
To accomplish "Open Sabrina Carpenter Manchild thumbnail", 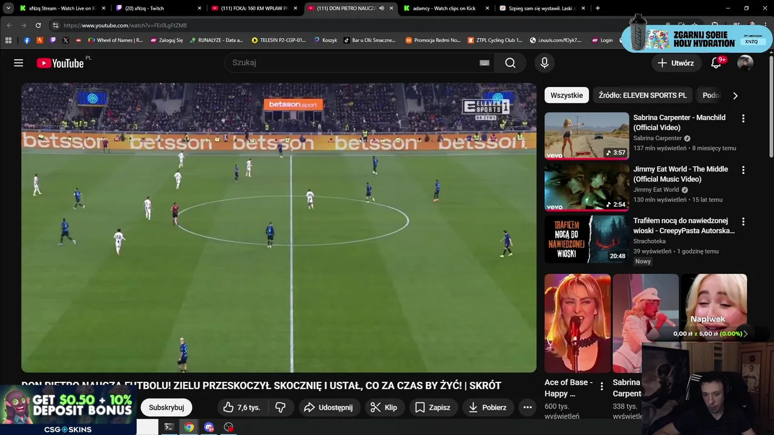I will 587,136.
